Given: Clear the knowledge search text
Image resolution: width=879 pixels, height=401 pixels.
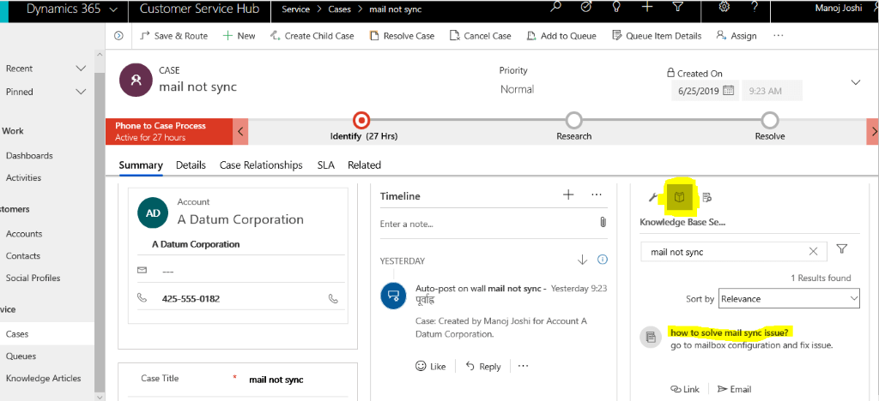Looking at the screenshot, I should [x=814, y=252].
